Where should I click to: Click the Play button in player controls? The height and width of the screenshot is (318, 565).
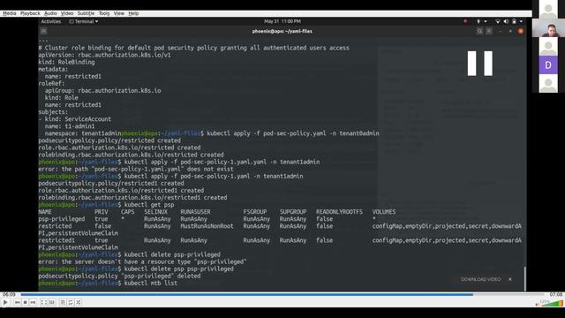(5, 302)
